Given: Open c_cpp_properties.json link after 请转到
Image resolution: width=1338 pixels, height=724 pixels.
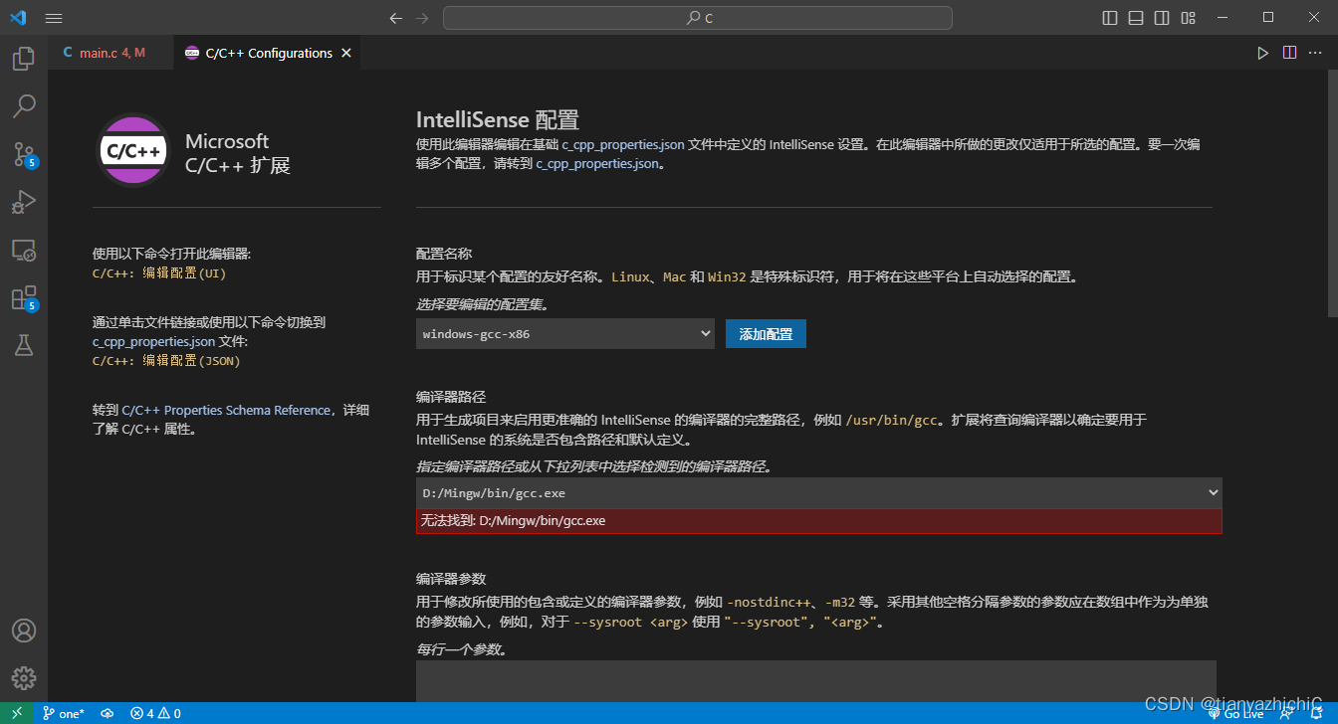Looking at the screenshot, I should pos(597,163).
